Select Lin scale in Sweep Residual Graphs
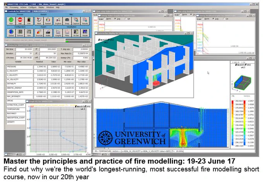Image resolution: width=263 pixels, height=182 pixels. coord(224,19)
